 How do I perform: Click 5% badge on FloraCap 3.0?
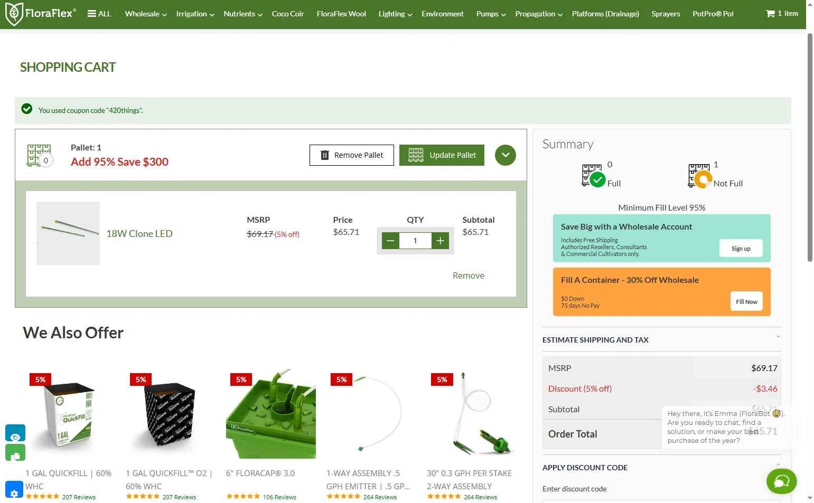click(x=241, y=379)
